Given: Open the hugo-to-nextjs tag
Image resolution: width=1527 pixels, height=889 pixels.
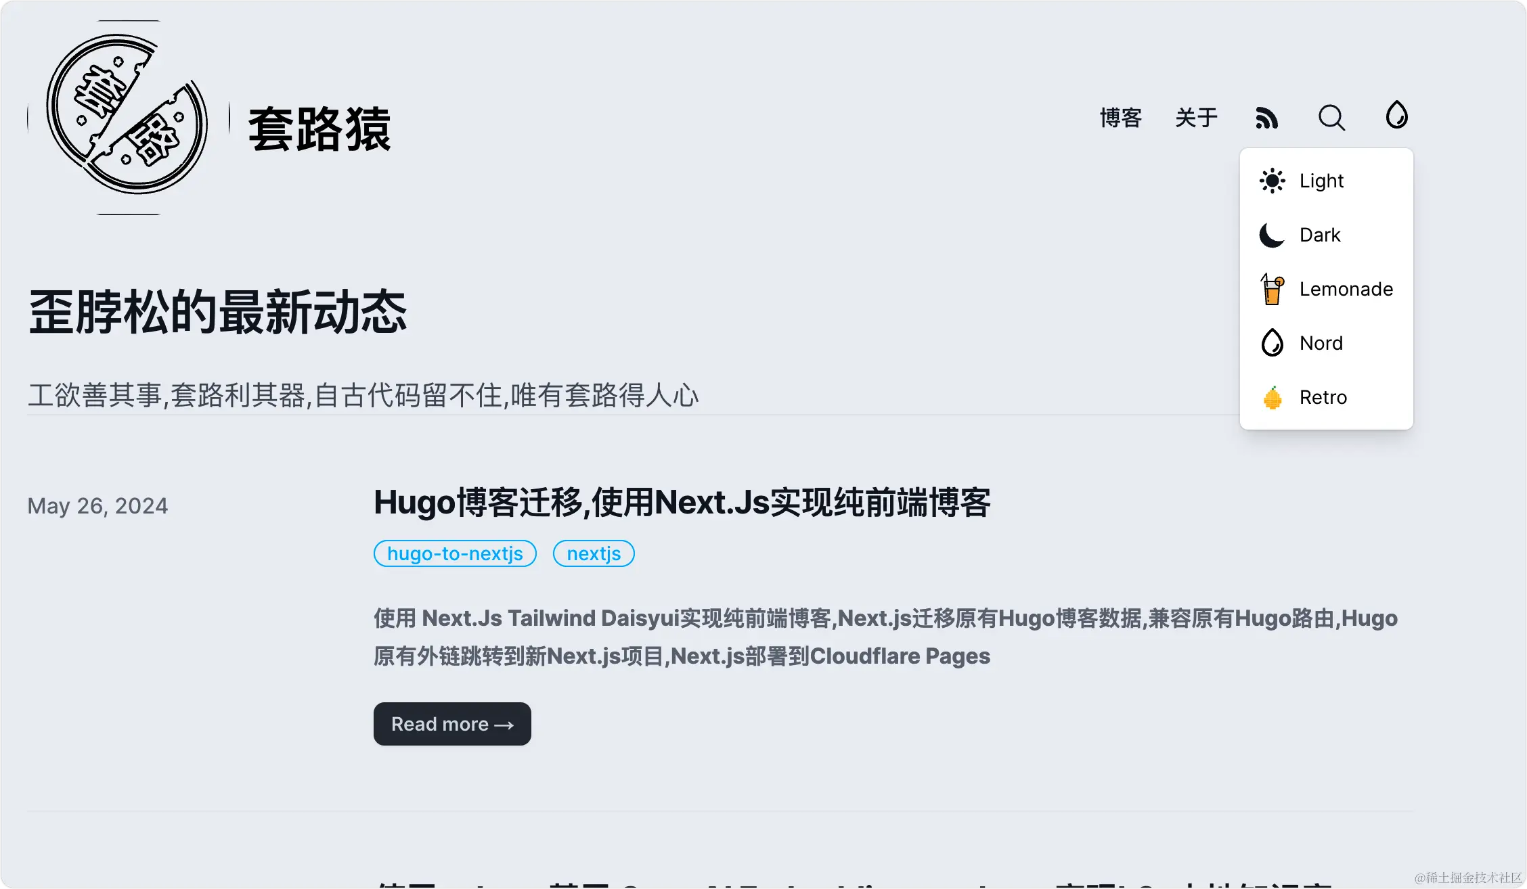Looking at the screenshot, I should (455, 553).
